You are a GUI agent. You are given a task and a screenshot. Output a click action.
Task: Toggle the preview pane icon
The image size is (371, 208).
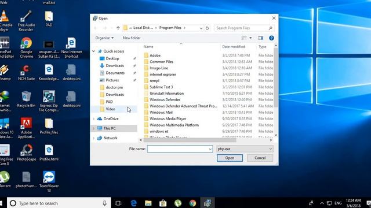coord(260,38)
